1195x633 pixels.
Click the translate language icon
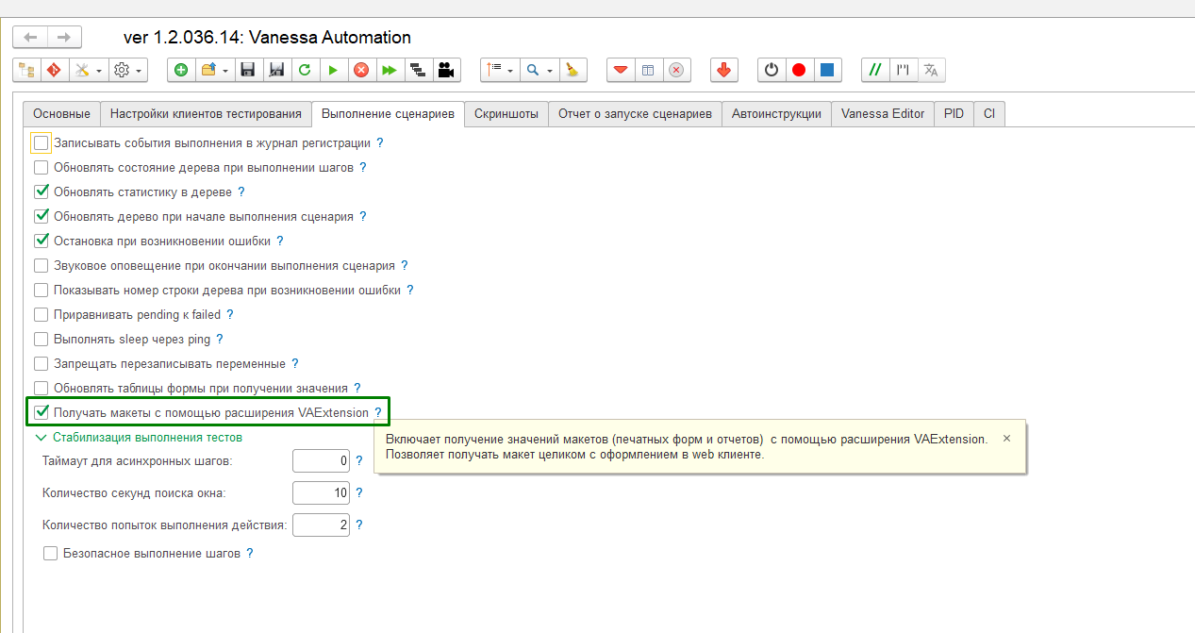coord(931,70)
